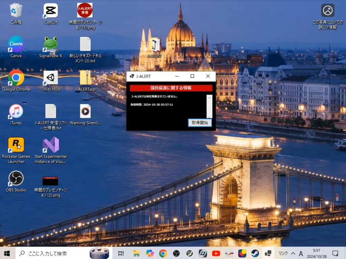This screenshot has height=259, width=346.
Task: Click the 取得時間: 2024-10-28 05:57:11 text
Action: (152, 105)
